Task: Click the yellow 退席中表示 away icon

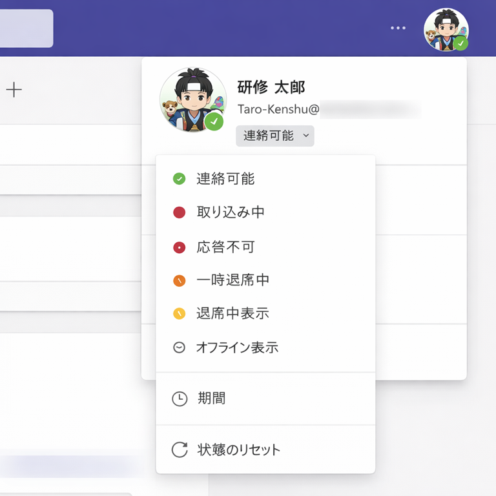Action: click(x=180, y=314)
